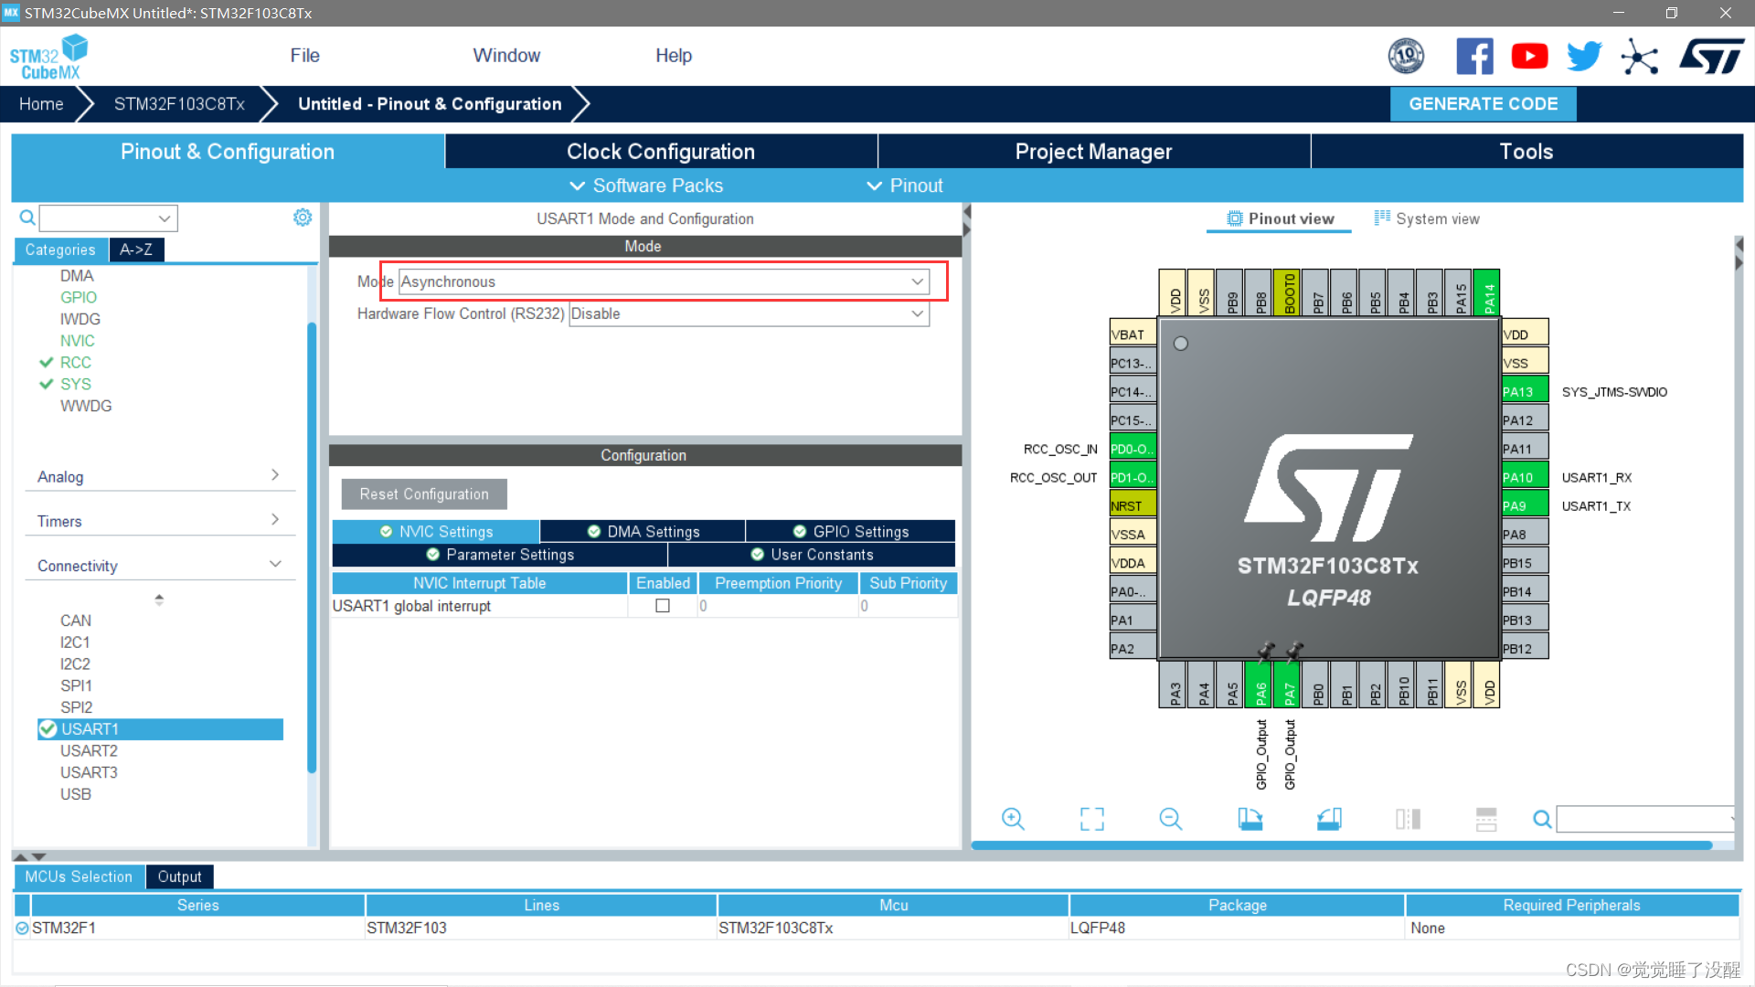Open the Mode Asynchronous dropdown
Viewport: 1755px width, 987px height.
[665, 281]
